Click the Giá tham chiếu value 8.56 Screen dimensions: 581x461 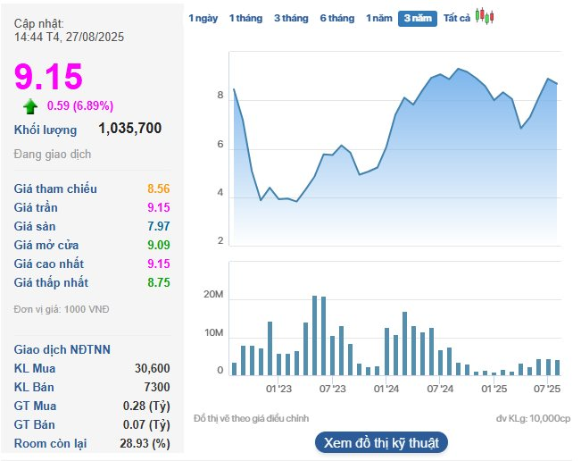click(x=158, y=189)
